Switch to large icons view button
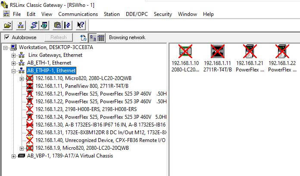 coord(93,37)
